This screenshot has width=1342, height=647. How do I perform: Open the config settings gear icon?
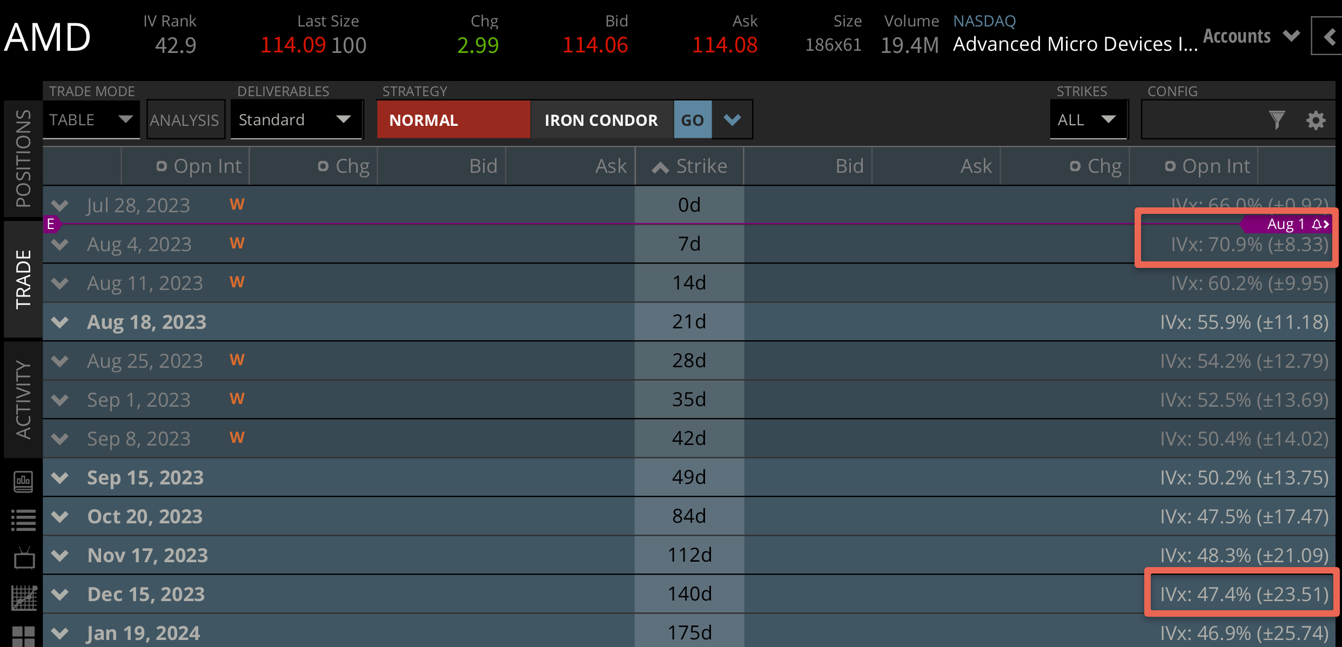[x=1316, y=120]
